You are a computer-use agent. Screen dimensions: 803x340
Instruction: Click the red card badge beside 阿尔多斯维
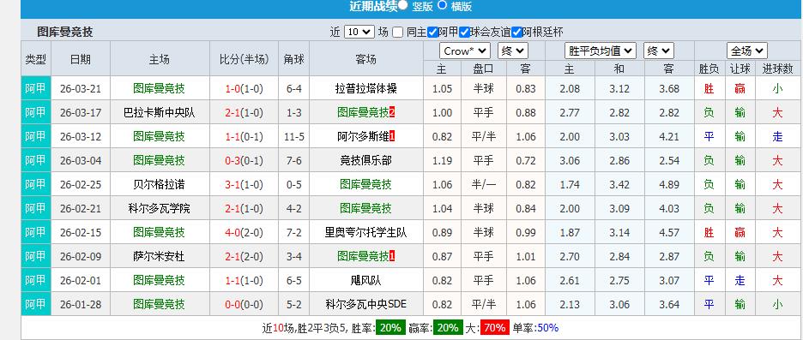392,136
